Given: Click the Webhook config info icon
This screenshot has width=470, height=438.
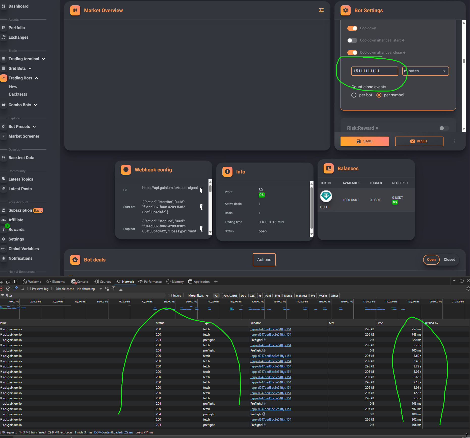Looking at the screenshot, I should 126,170.
